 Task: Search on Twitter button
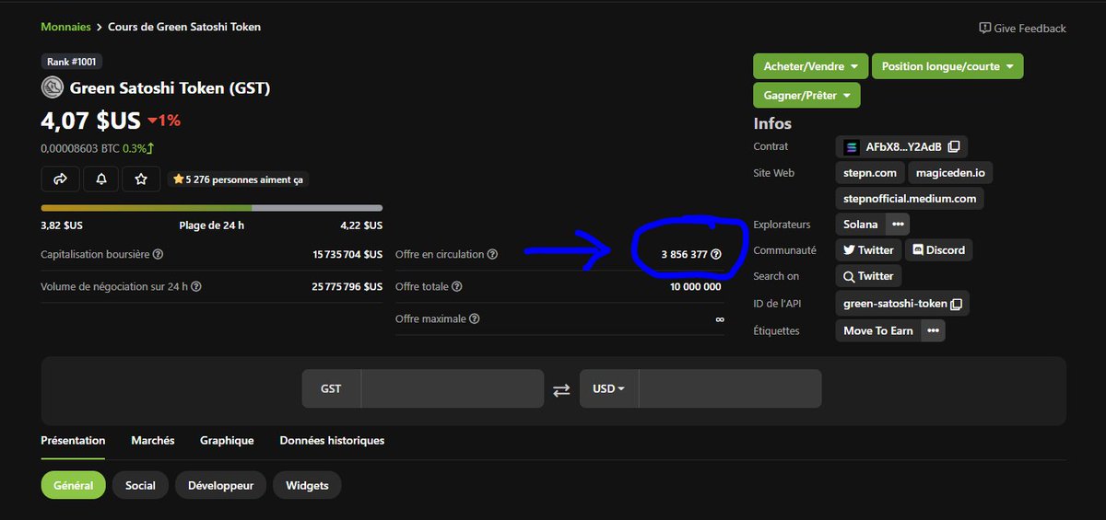[x=868, y=276]
